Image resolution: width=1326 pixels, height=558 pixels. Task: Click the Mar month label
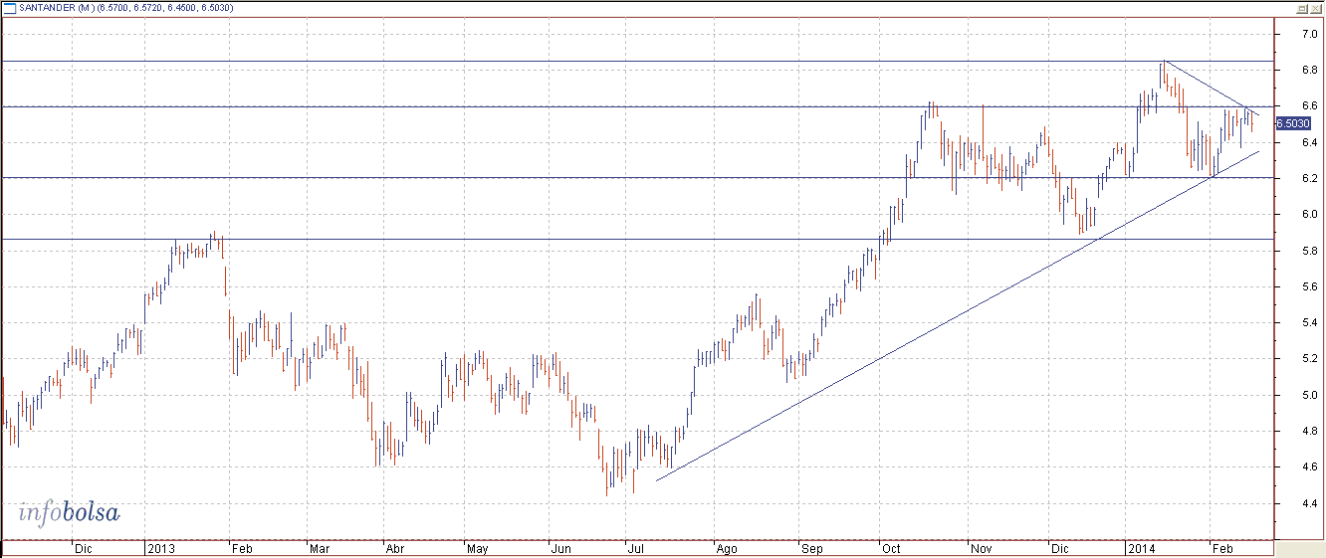[319, 548]
